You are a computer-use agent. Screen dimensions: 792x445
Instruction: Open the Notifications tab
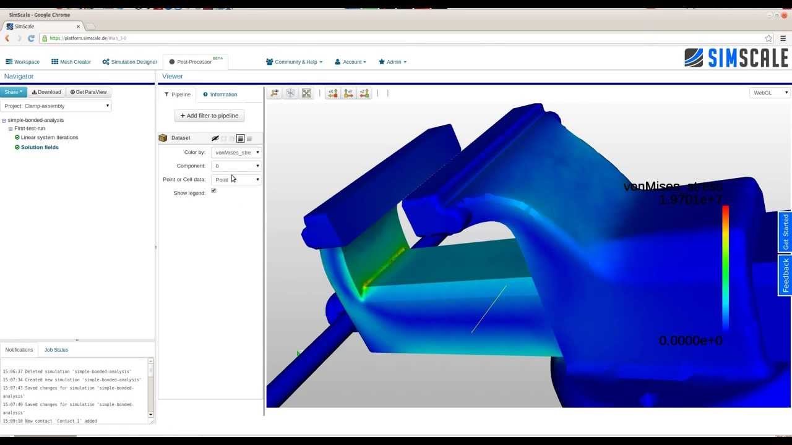[19, 350]
